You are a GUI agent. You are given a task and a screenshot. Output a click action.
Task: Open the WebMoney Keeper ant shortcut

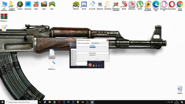[148, 6]
